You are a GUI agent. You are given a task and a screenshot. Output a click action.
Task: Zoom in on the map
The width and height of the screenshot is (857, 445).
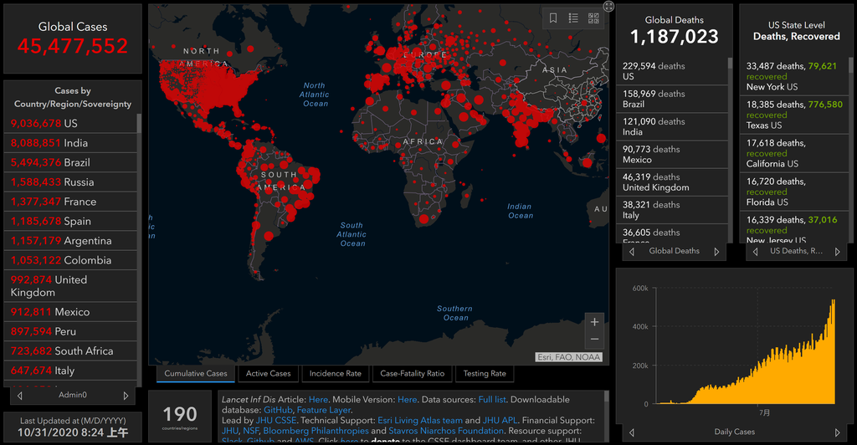pyautogui.click(x=594, y=322)
